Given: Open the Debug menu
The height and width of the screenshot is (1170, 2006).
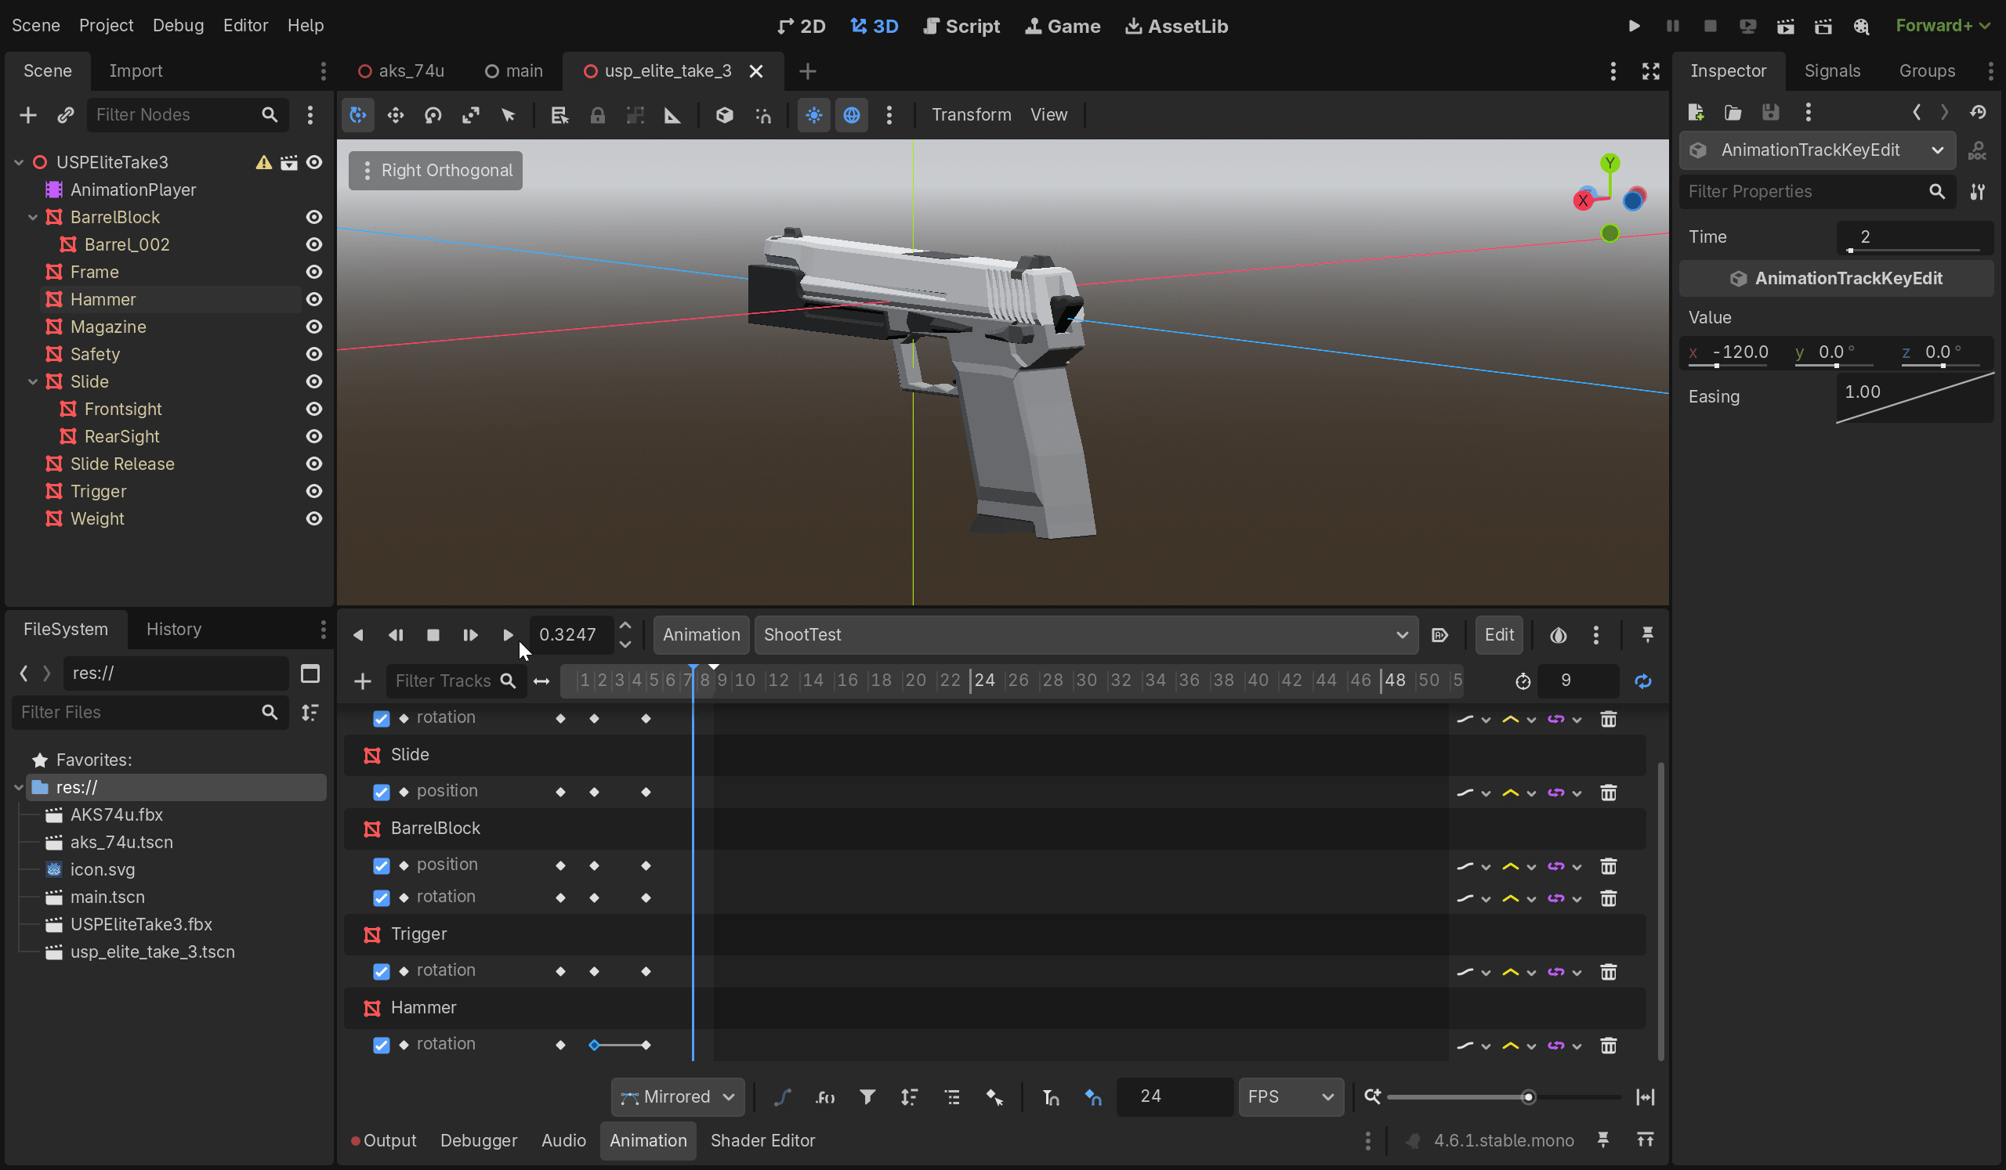Looking at the screenshot, I should [179, 26].
